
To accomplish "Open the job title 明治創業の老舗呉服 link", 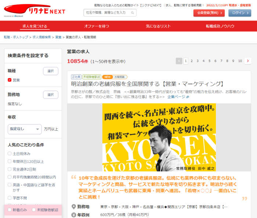I will (148, 84).
